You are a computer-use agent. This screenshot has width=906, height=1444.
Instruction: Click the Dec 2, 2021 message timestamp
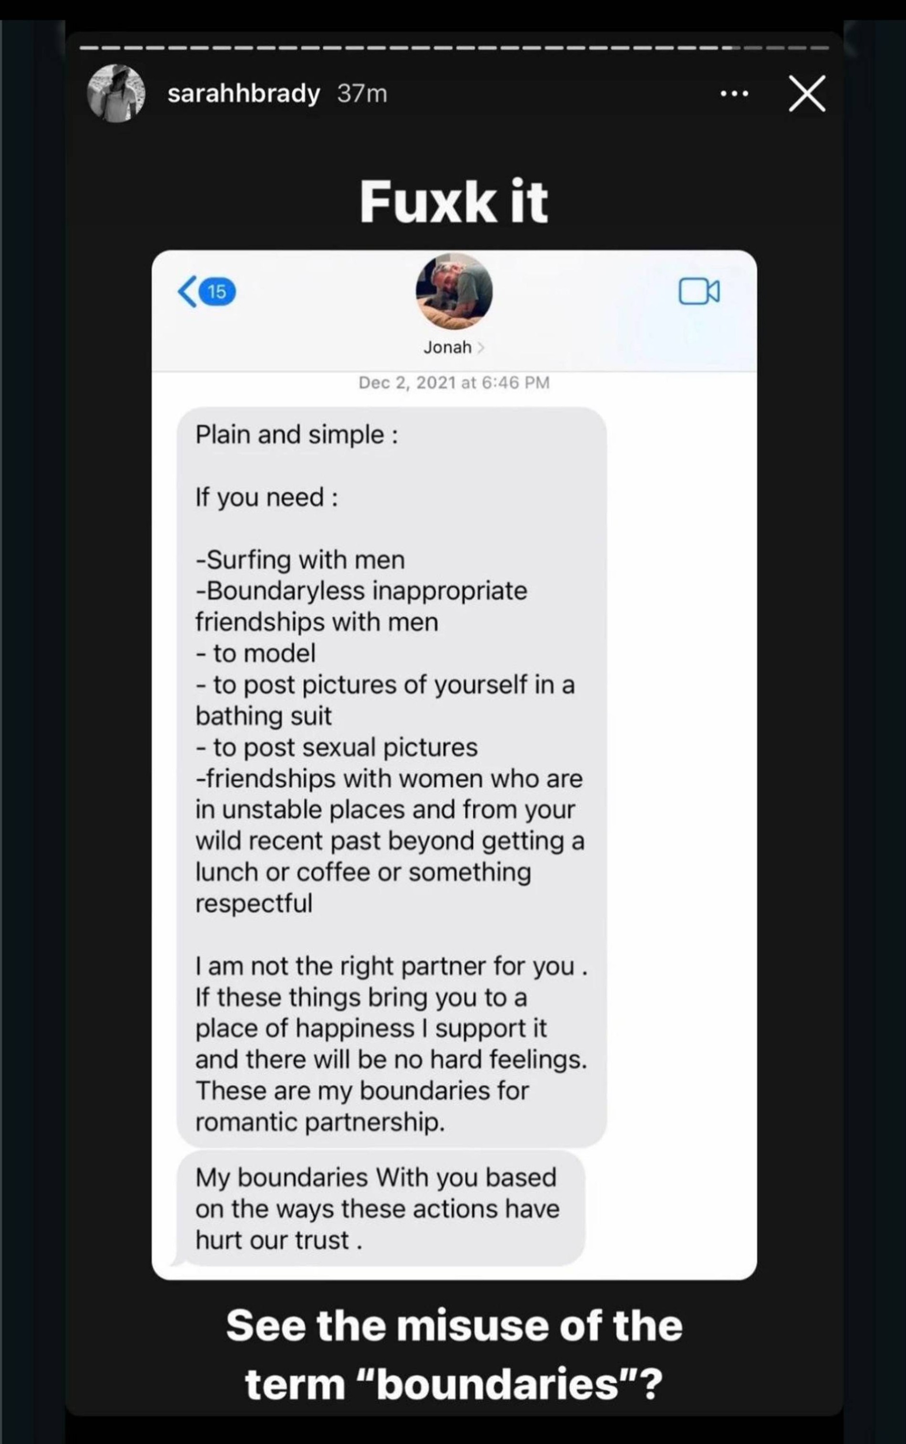click(453, 383)
